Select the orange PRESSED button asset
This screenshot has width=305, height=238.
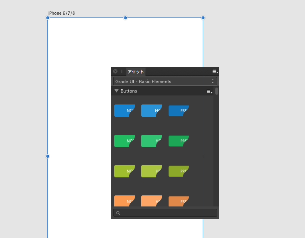179,201
